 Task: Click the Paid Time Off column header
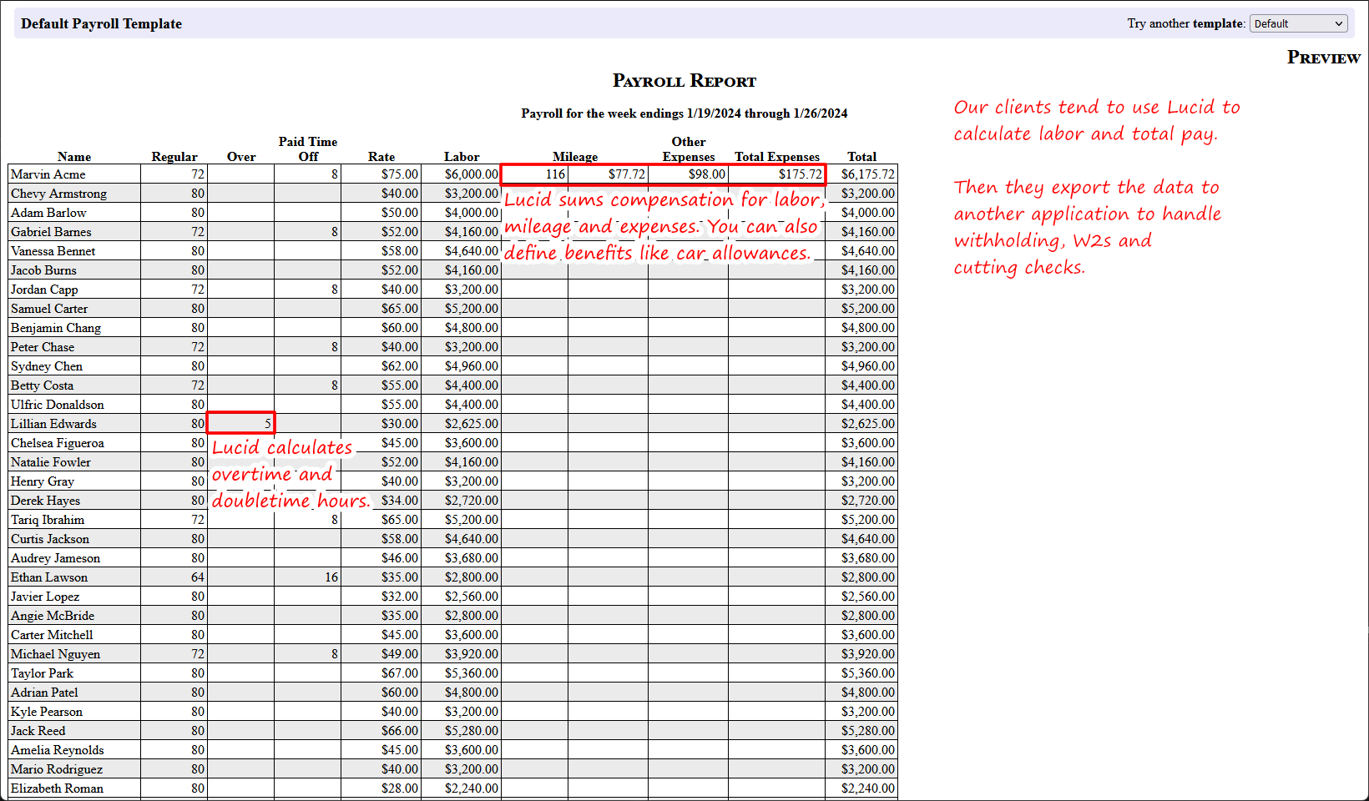pyautogui.click(x=308, y=149)
